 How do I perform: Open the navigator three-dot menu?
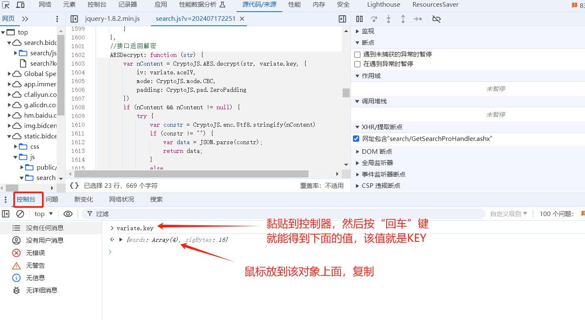[x=57, y=19]
